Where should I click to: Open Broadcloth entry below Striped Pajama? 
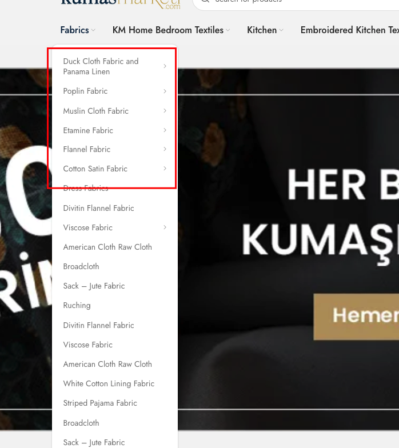(81, 423)
